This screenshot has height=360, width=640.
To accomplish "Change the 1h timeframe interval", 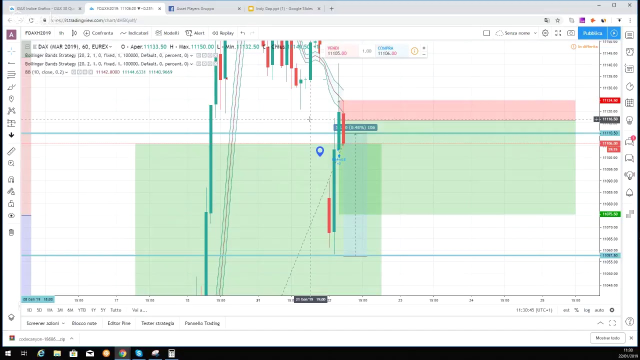I will tap(61, 33).
